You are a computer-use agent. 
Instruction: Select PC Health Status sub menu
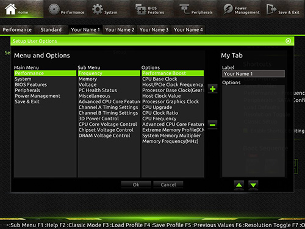click(109, 90)
